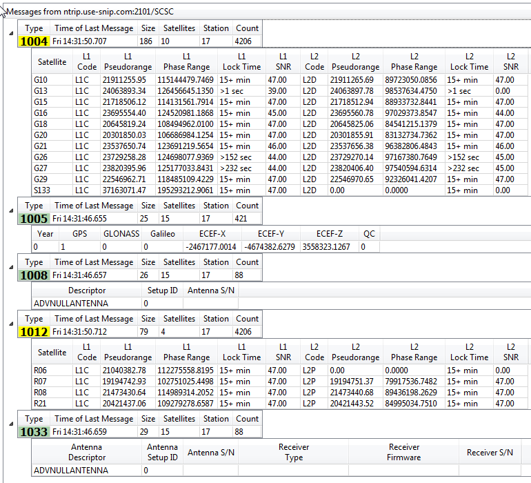Select the green 1005 type cell
531x483 pixels.
point(34,219)
